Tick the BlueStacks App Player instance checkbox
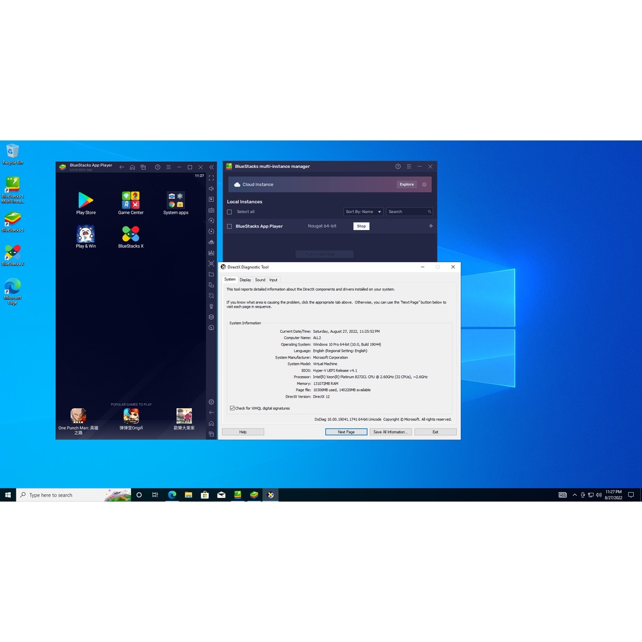642x642 pixels. tap(229, 226)
